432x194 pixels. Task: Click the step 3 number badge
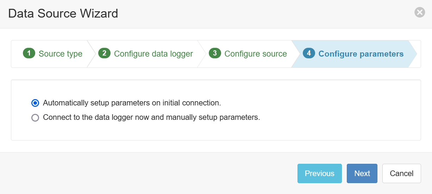(x=215, y=53)
